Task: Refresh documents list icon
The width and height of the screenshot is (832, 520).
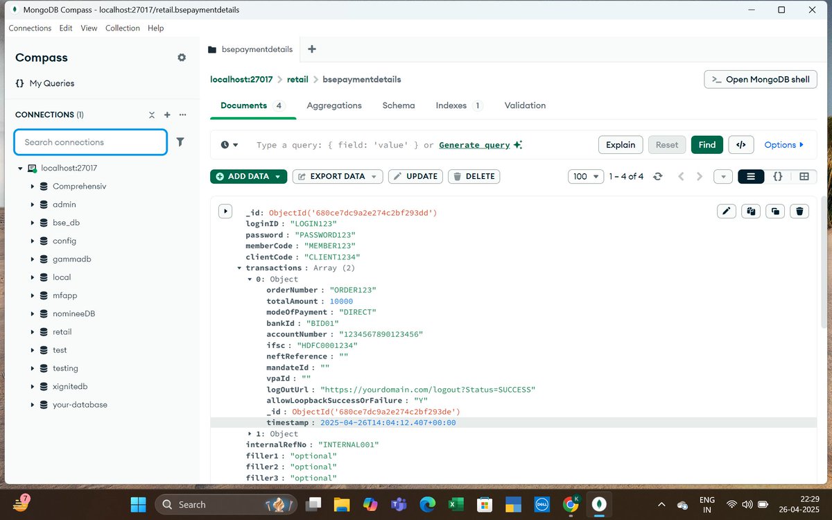Action: tap(658, 177)
